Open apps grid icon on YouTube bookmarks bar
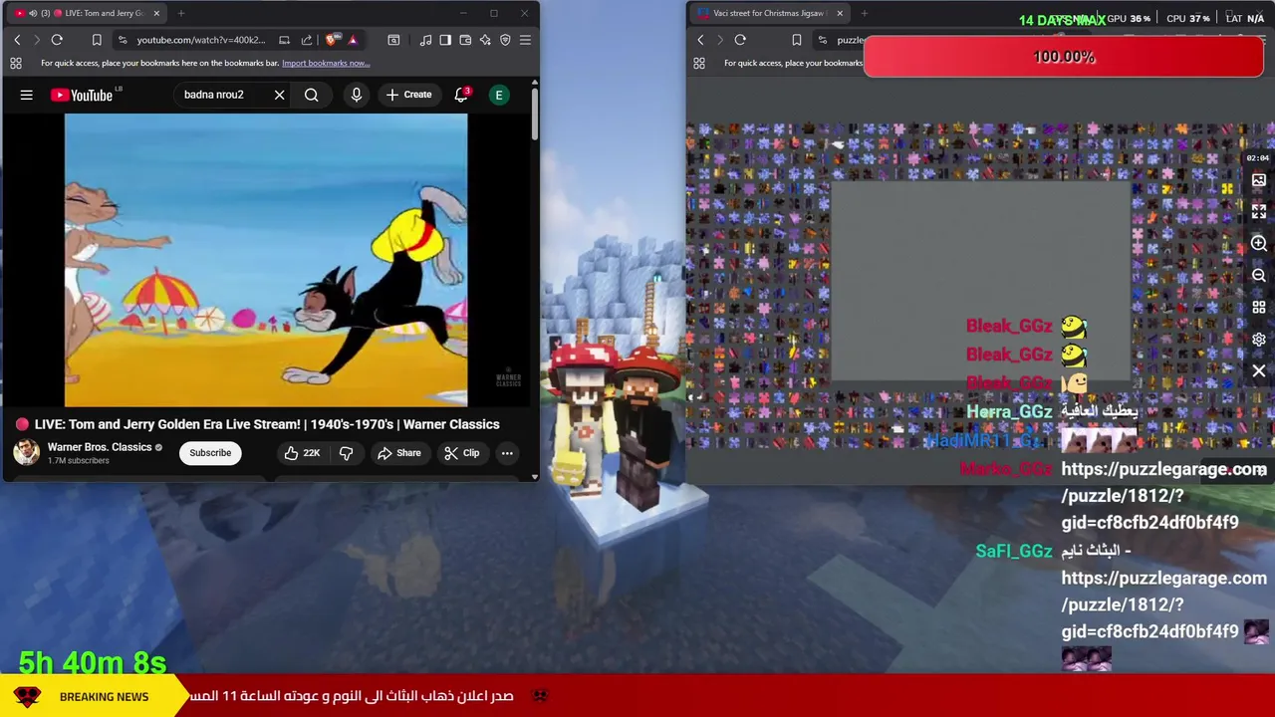 click(x=16, y=63)
